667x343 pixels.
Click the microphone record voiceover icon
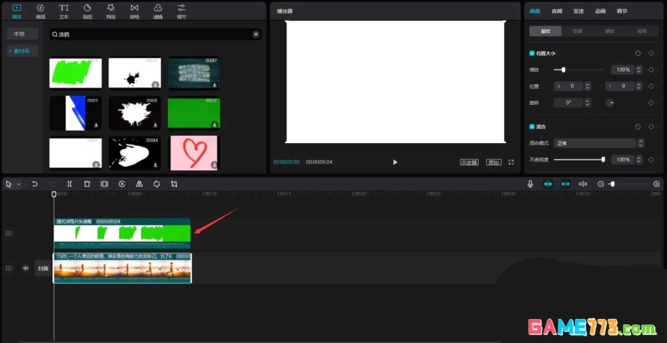pos(530,184)
